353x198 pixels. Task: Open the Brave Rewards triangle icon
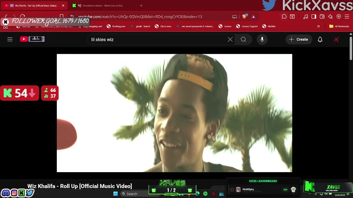(253, 16)
